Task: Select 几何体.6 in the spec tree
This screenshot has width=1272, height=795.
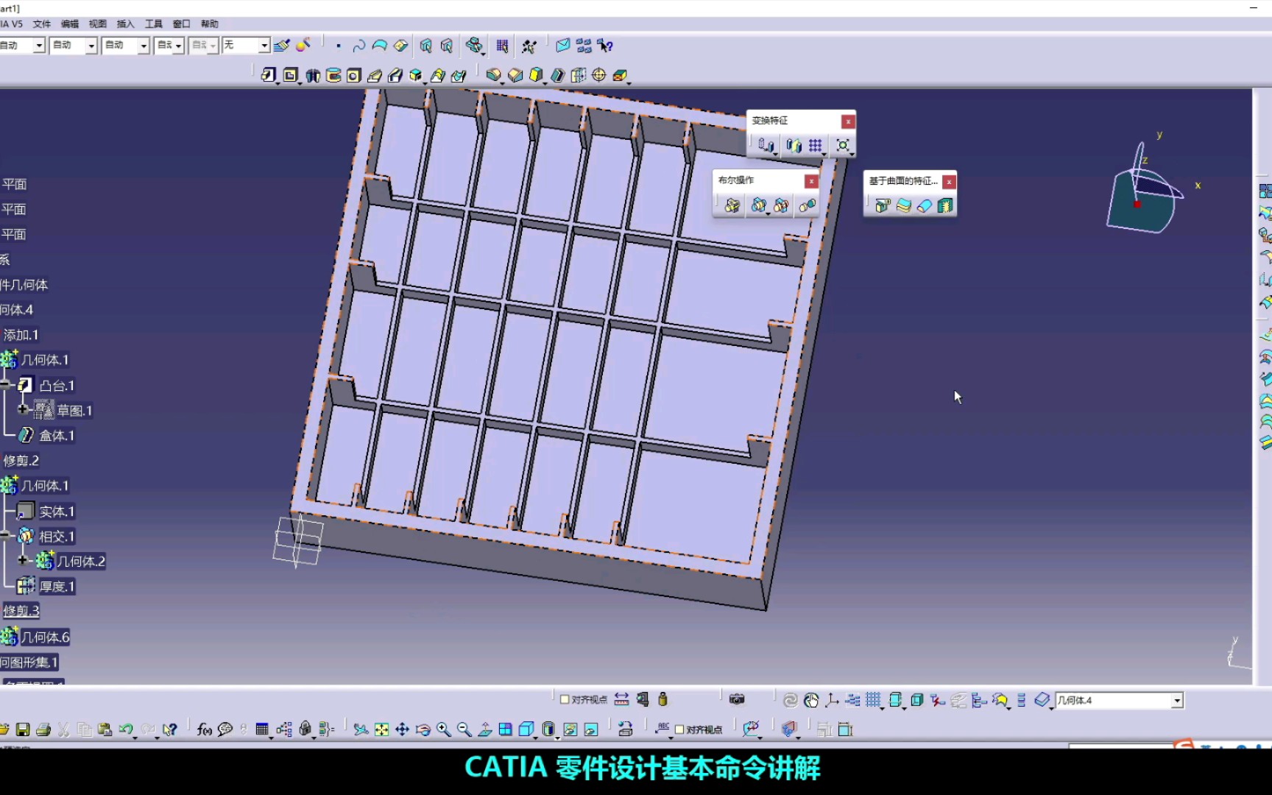Action: (45, 637)
